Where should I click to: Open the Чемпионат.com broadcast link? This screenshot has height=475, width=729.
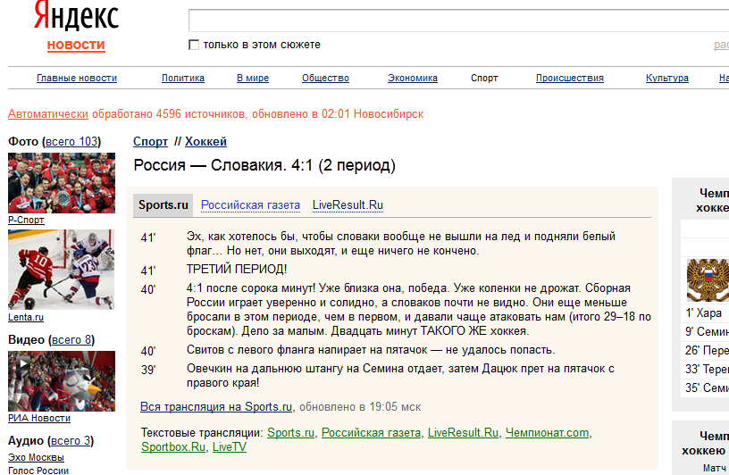(547, 433)
